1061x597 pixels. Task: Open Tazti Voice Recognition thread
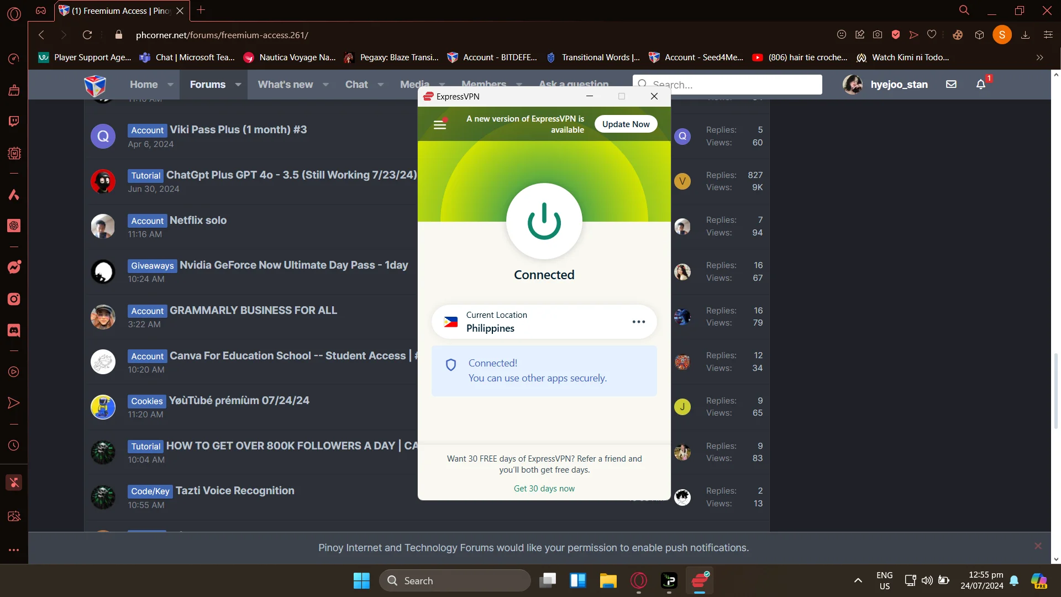coord(235,491)
